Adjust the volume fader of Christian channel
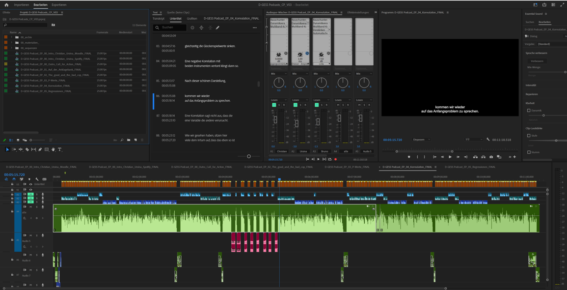 [x=275, y=120]
